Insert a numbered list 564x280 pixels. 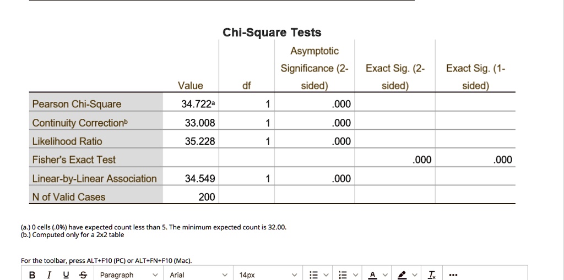[x=344, y=275]
